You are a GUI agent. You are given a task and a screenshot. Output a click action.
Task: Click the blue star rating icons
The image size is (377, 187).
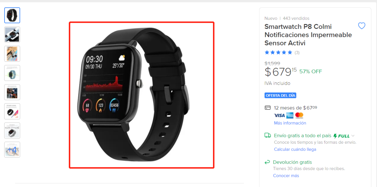coord(279,52)
